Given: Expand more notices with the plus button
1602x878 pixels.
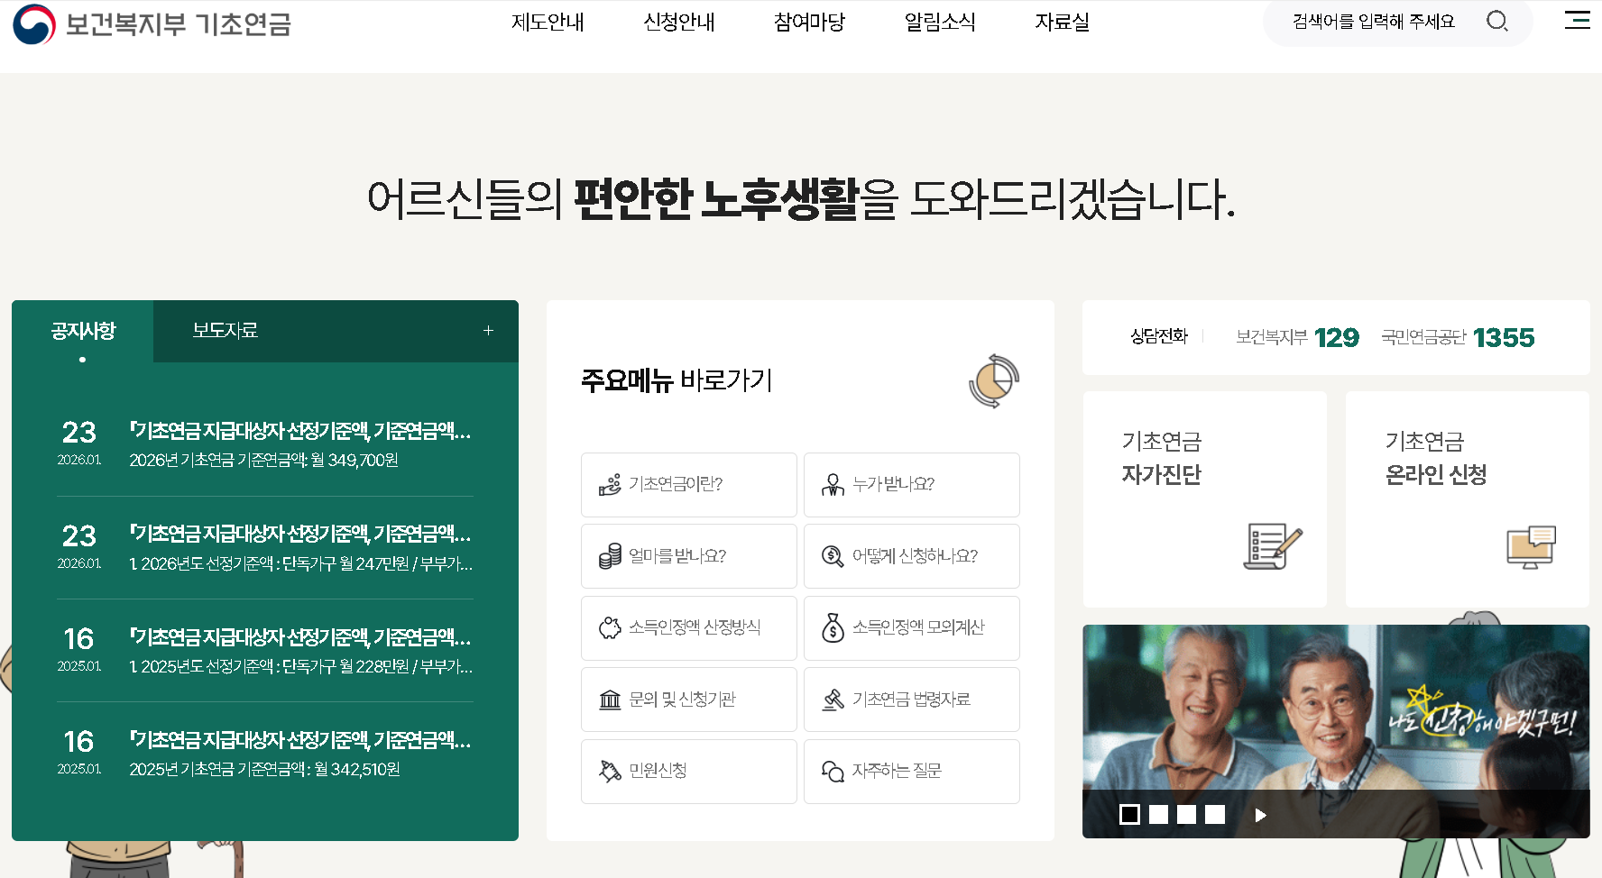Looking at the screenshot, I should 488,331.
